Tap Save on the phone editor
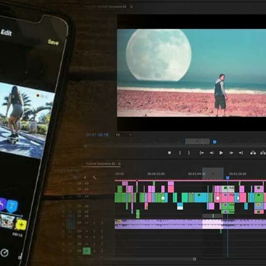Viewport: 266px width, 266px height. [x=53, y=42]
